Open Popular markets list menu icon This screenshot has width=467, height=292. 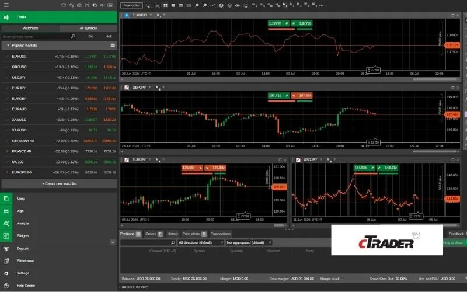(113, 46)
